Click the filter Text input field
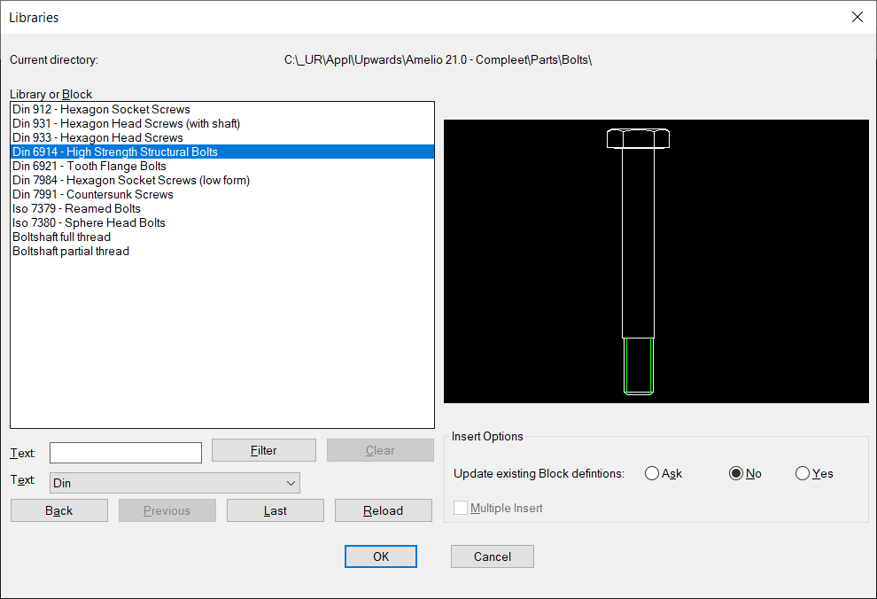 point(126,453)
